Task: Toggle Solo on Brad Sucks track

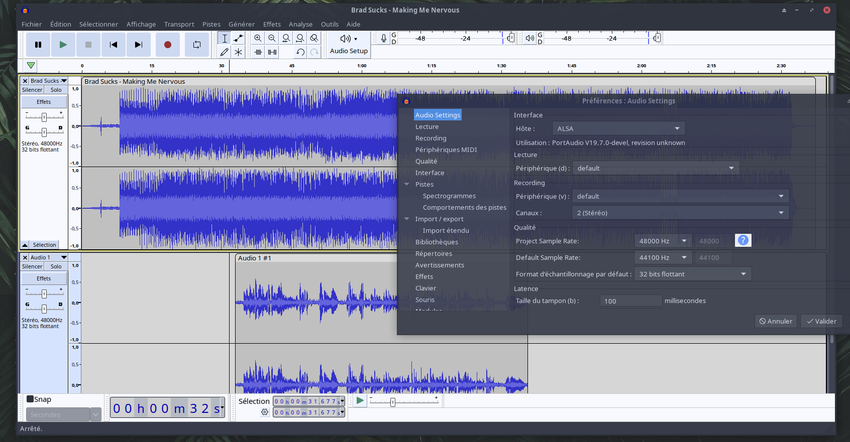Action: click(56, 90)
